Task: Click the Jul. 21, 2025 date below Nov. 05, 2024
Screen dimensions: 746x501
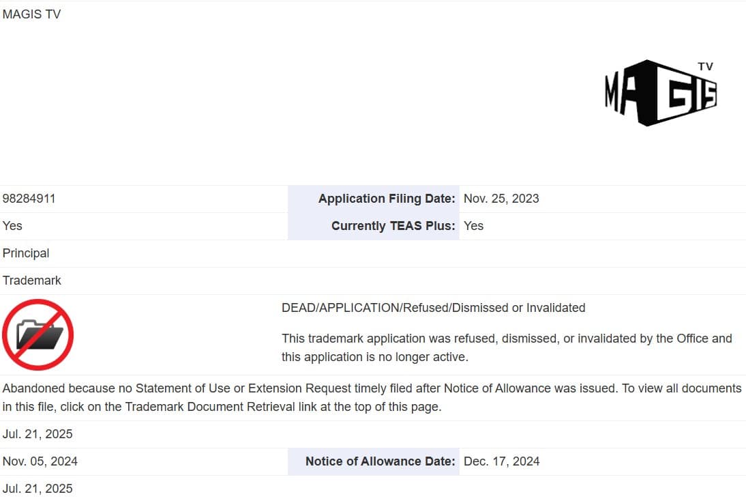Action: 38,489
